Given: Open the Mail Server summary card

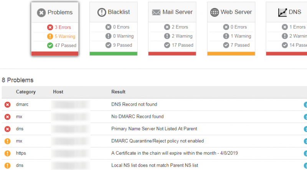Looking at the screenshot, I should click(172, 29).
